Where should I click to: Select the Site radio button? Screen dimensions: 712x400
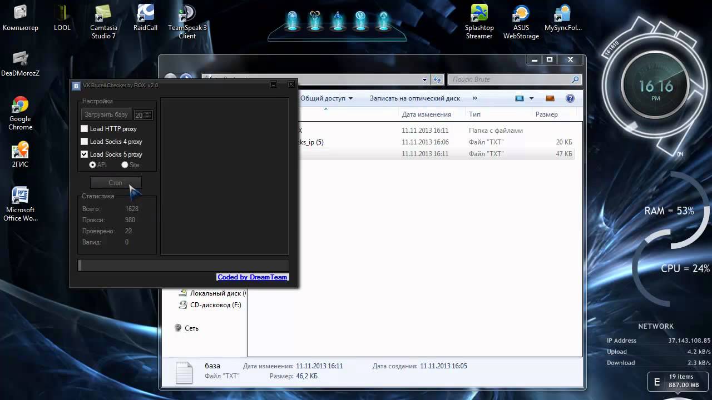[125, 165]
